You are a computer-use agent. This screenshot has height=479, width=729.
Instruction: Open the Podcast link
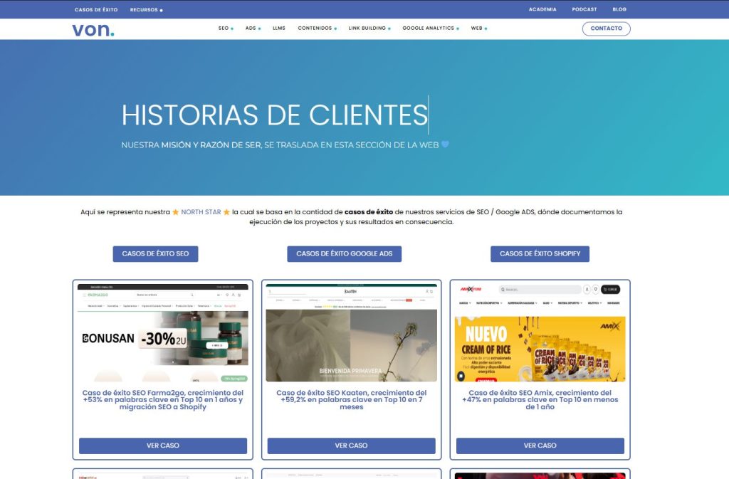point(584,9)
